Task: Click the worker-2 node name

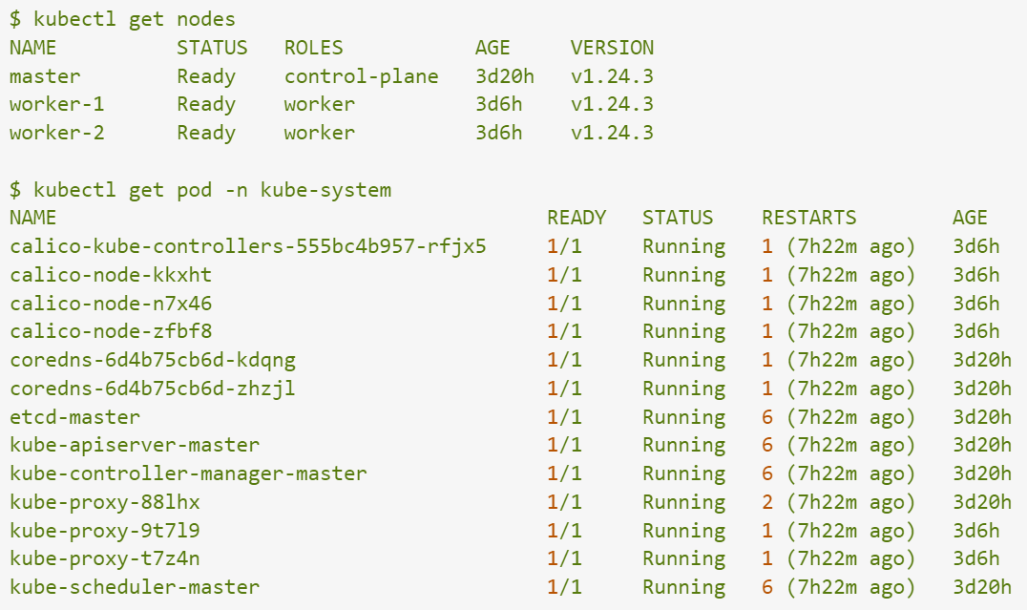Action: coord(56,133)
